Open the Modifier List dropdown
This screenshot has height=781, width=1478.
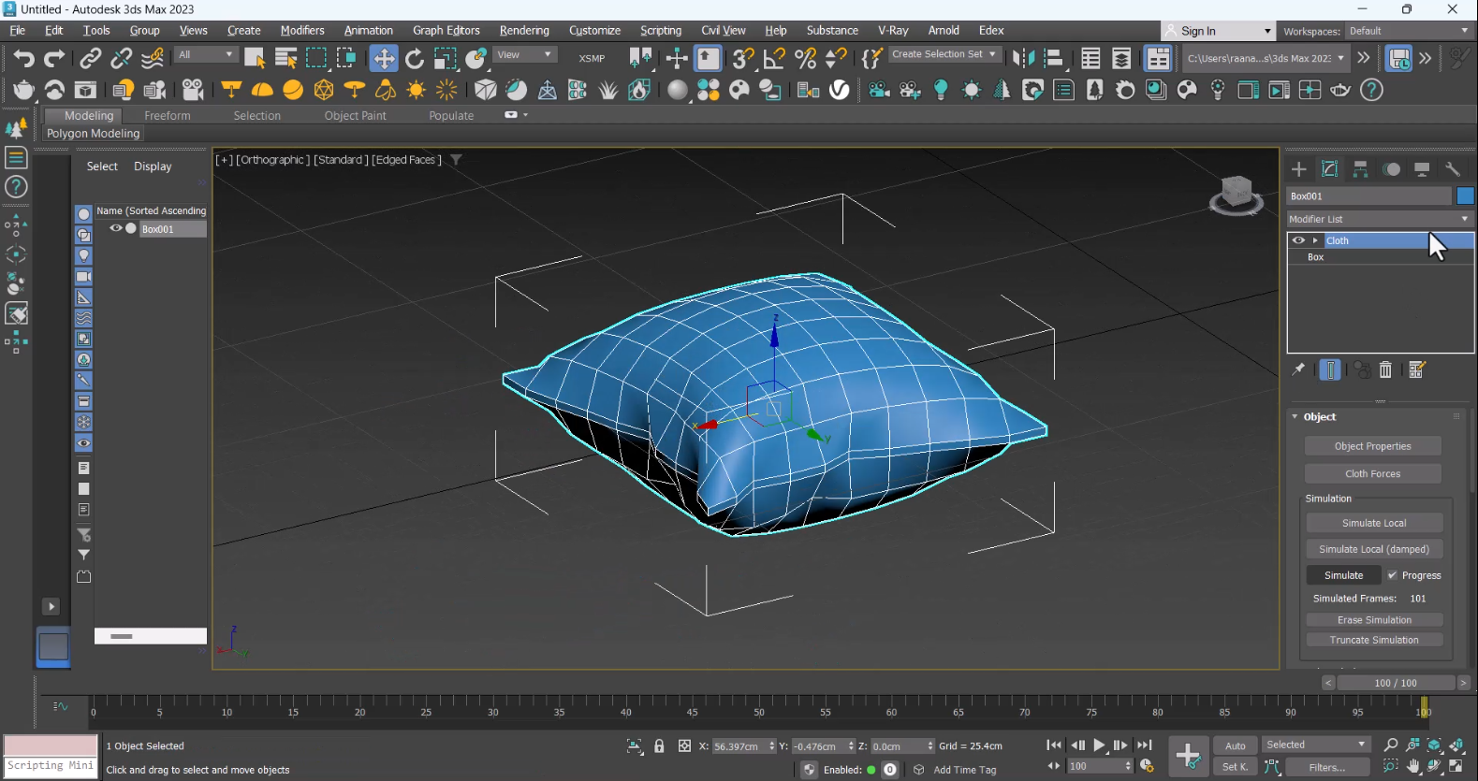click(1379, 219)
